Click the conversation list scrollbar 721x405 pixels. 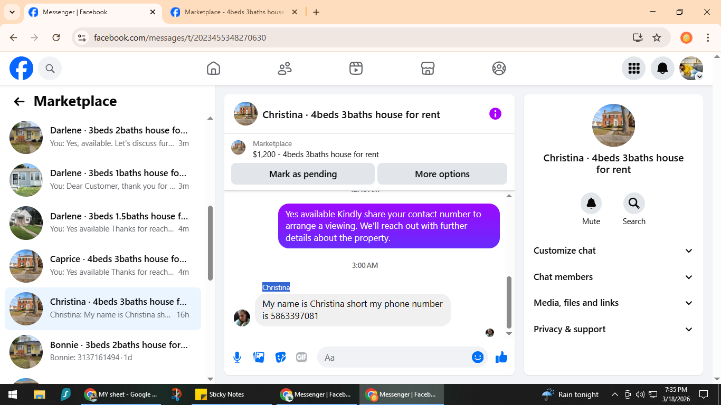[210, 243]
